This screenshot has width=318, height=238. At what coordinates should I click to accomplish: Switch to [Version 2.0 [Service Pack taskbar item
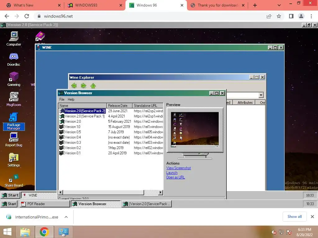[147, 204]
